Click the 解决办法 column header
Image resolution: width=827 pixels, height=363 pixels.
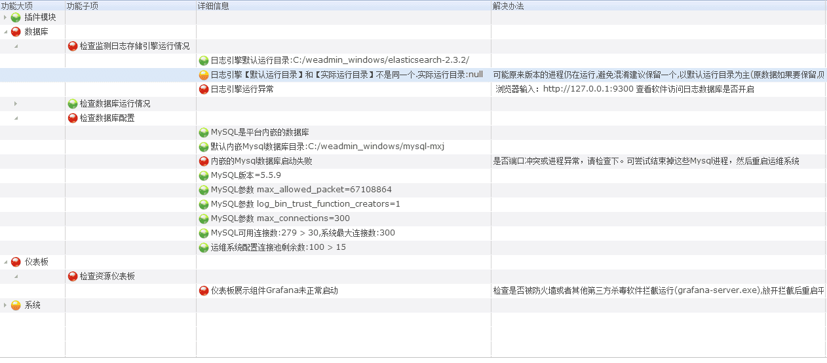click(659, 5)
